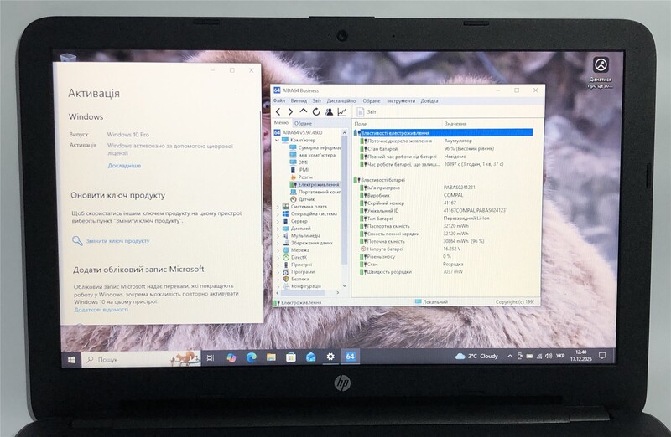Open the notification center icon
Screen dimensions: 671x437
click(602, 356)
